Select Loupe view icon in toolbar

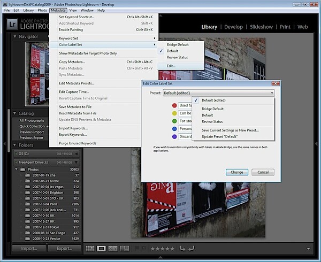click(x=101, y=249)
